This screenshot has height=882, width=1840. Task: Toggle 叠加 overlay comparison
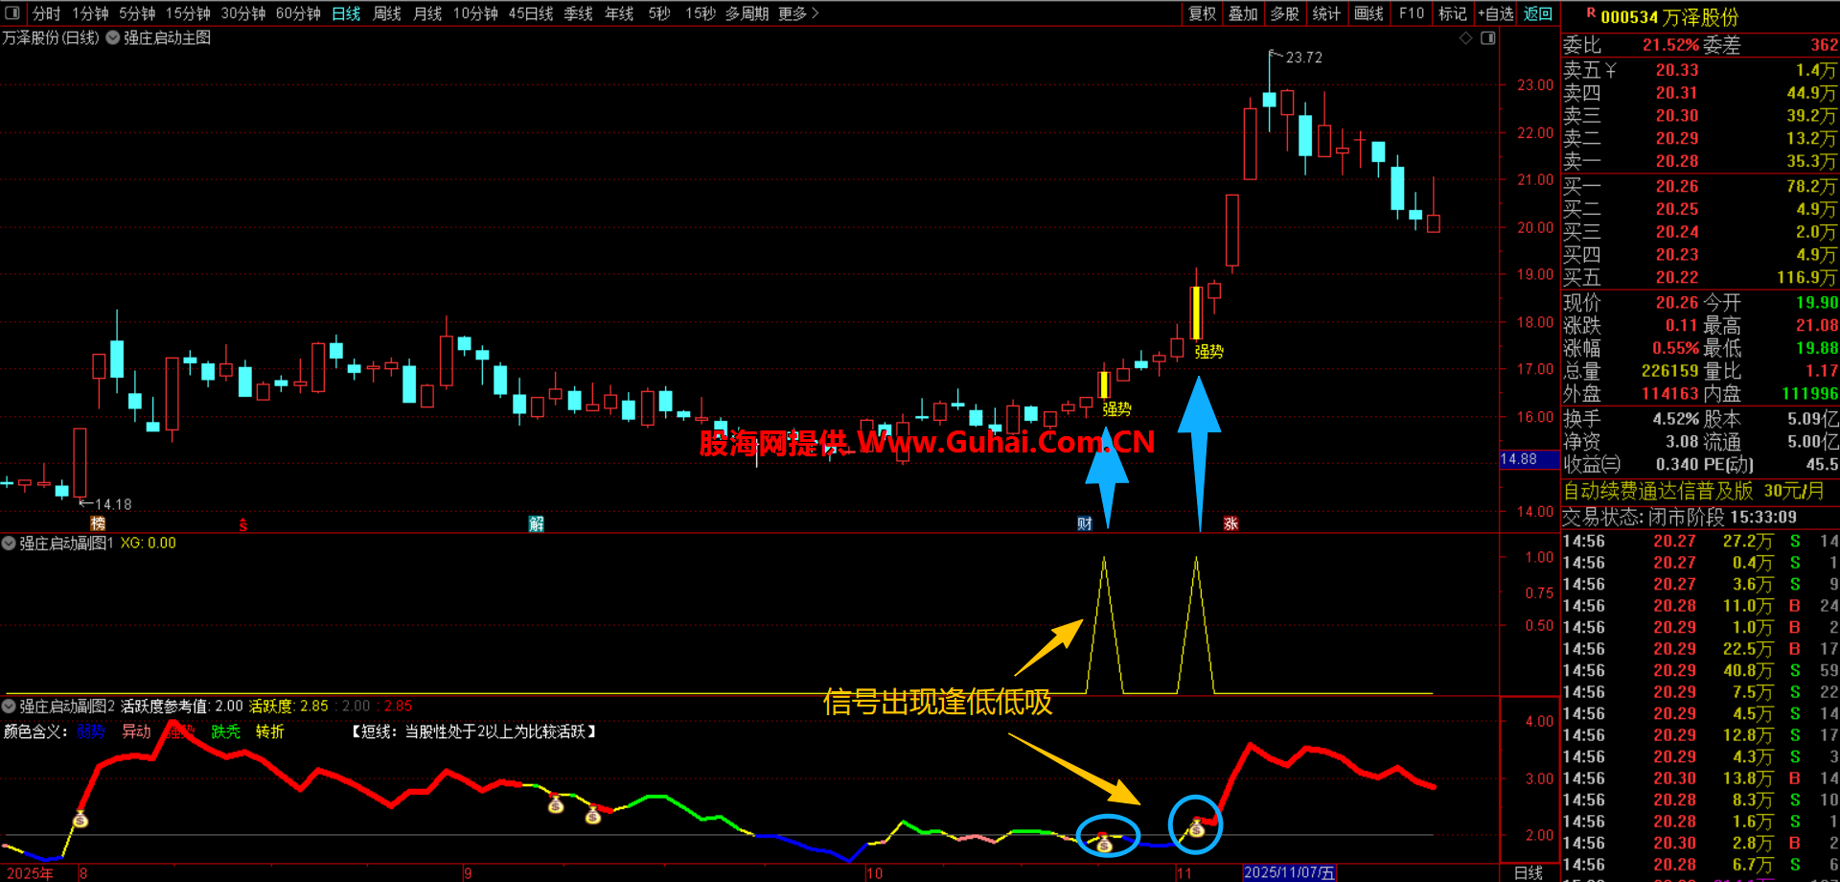[x=1243, y=13]
